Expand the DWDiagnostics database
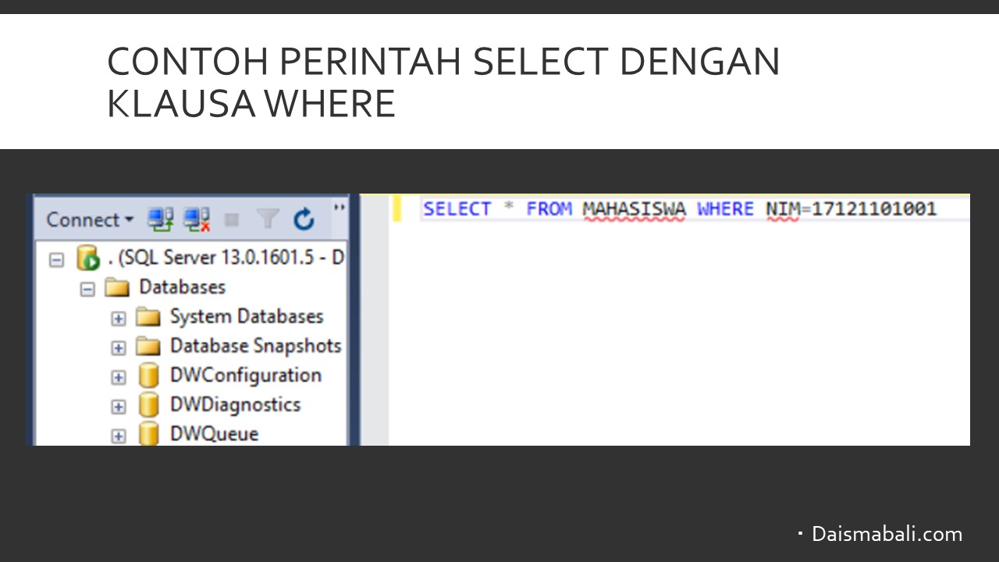This screenshot has height=562, width=999. point(119,406)
